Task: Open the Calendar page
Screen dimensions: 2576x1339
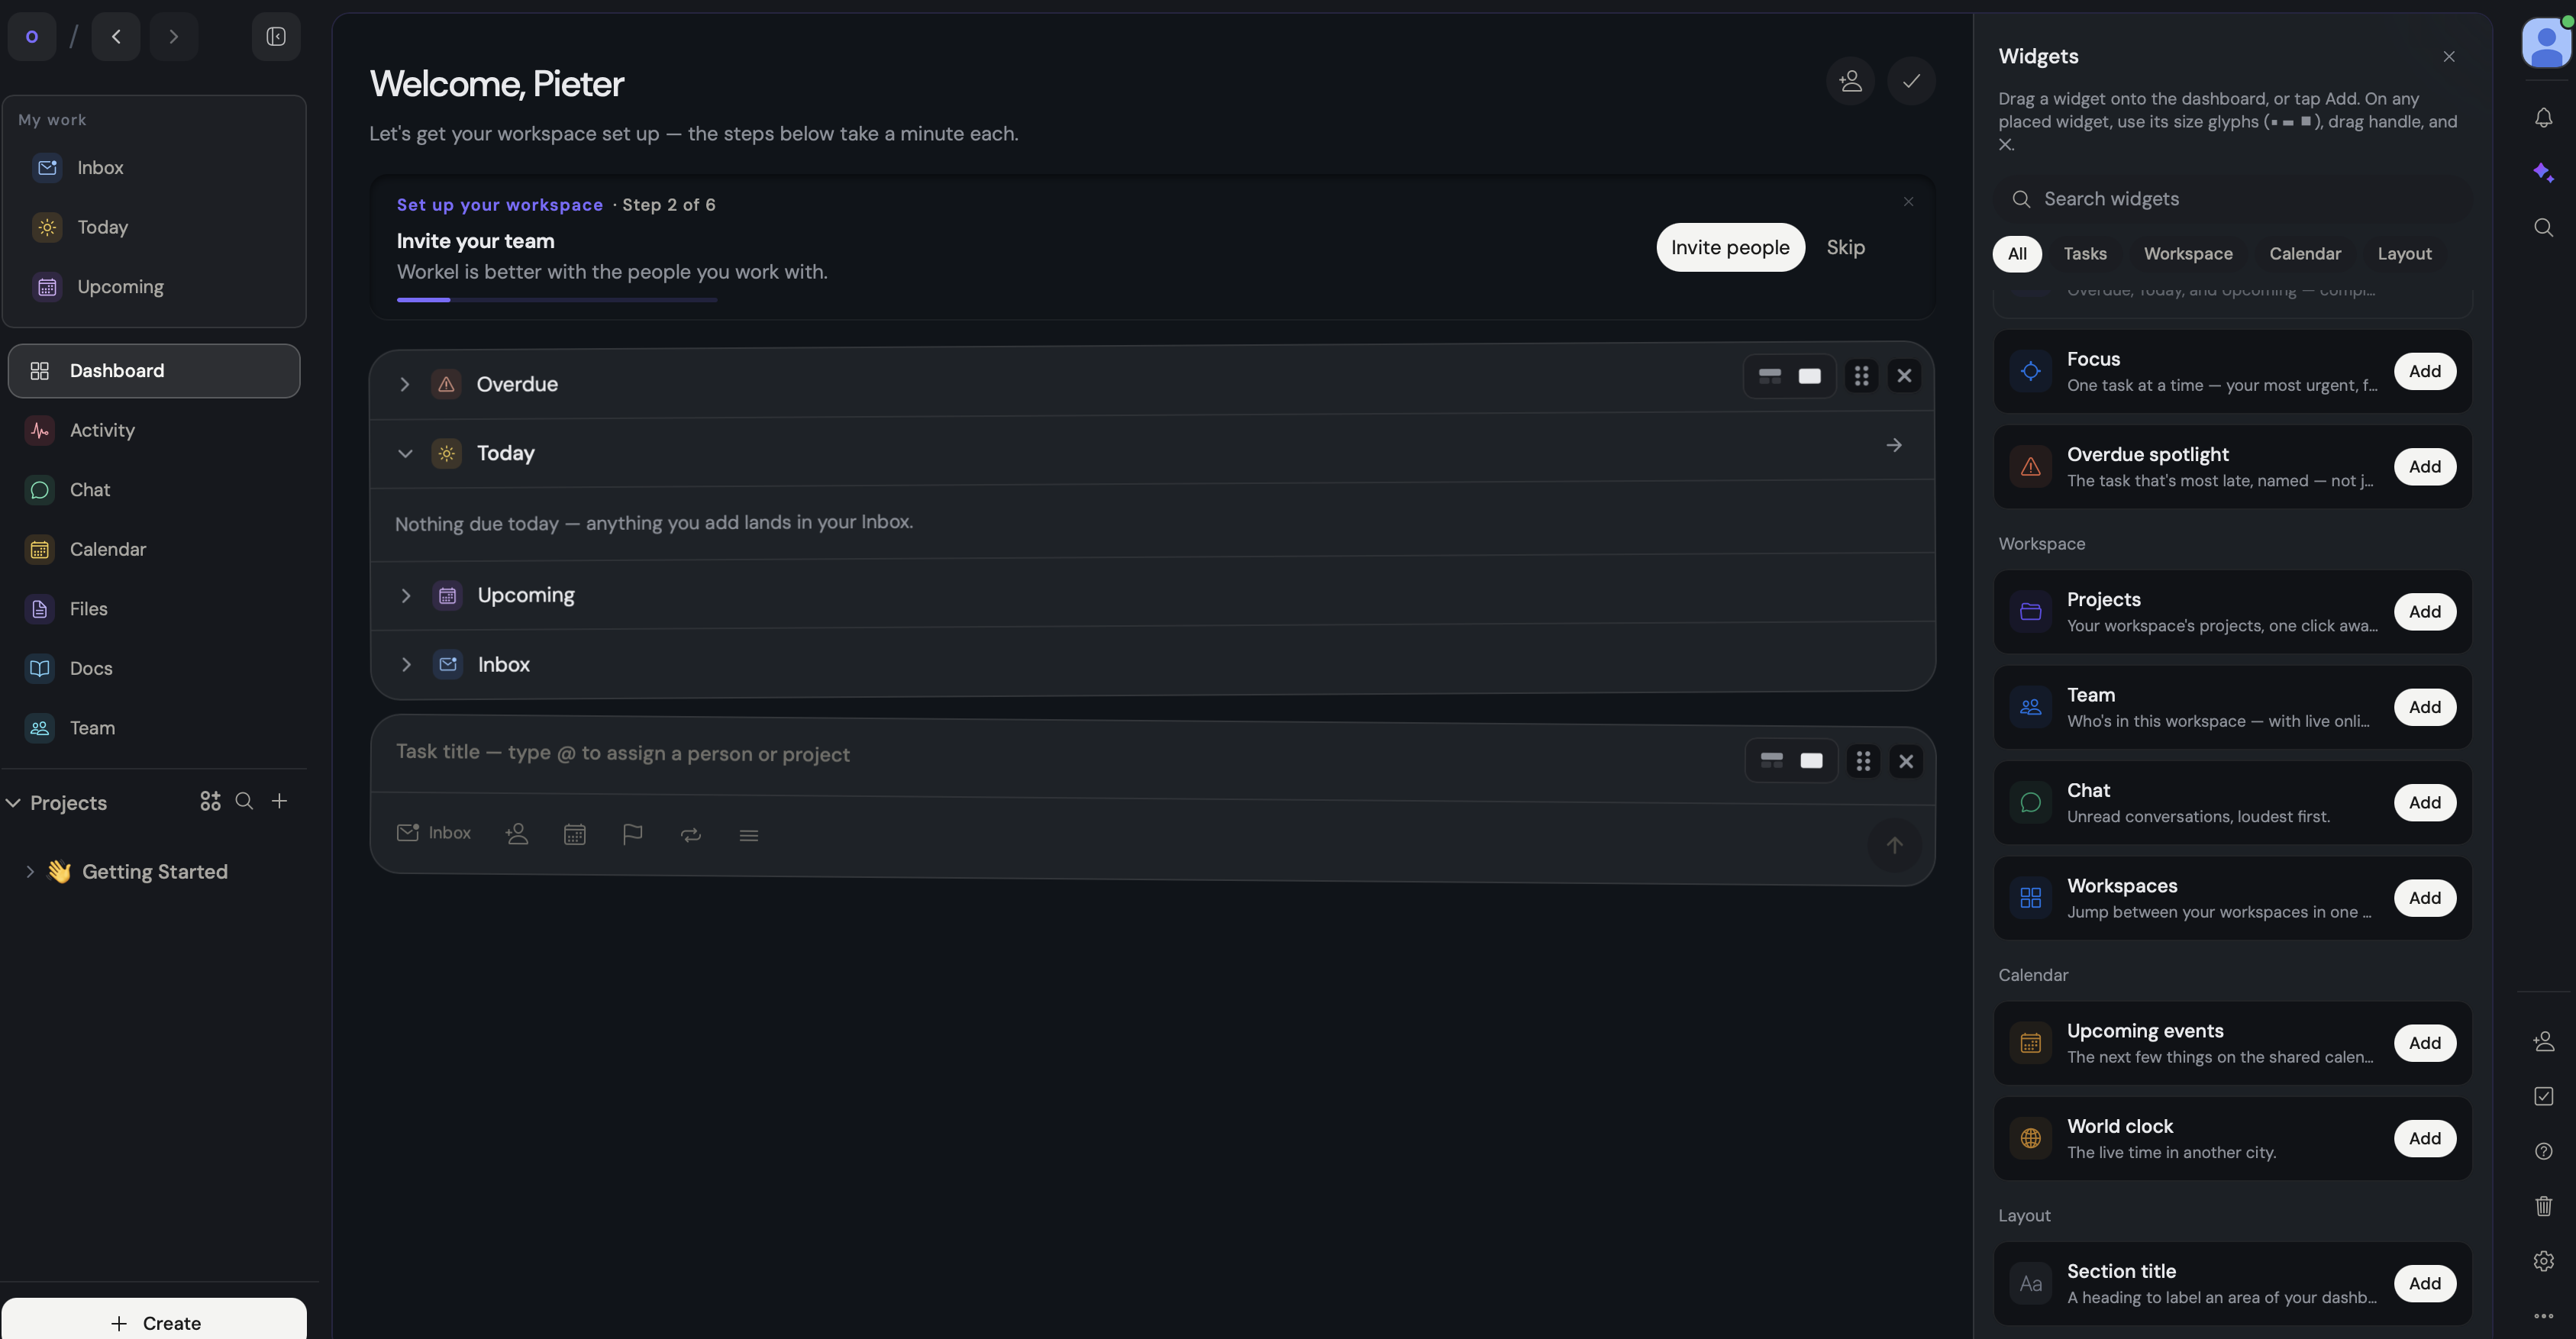Action: point(154,549)
